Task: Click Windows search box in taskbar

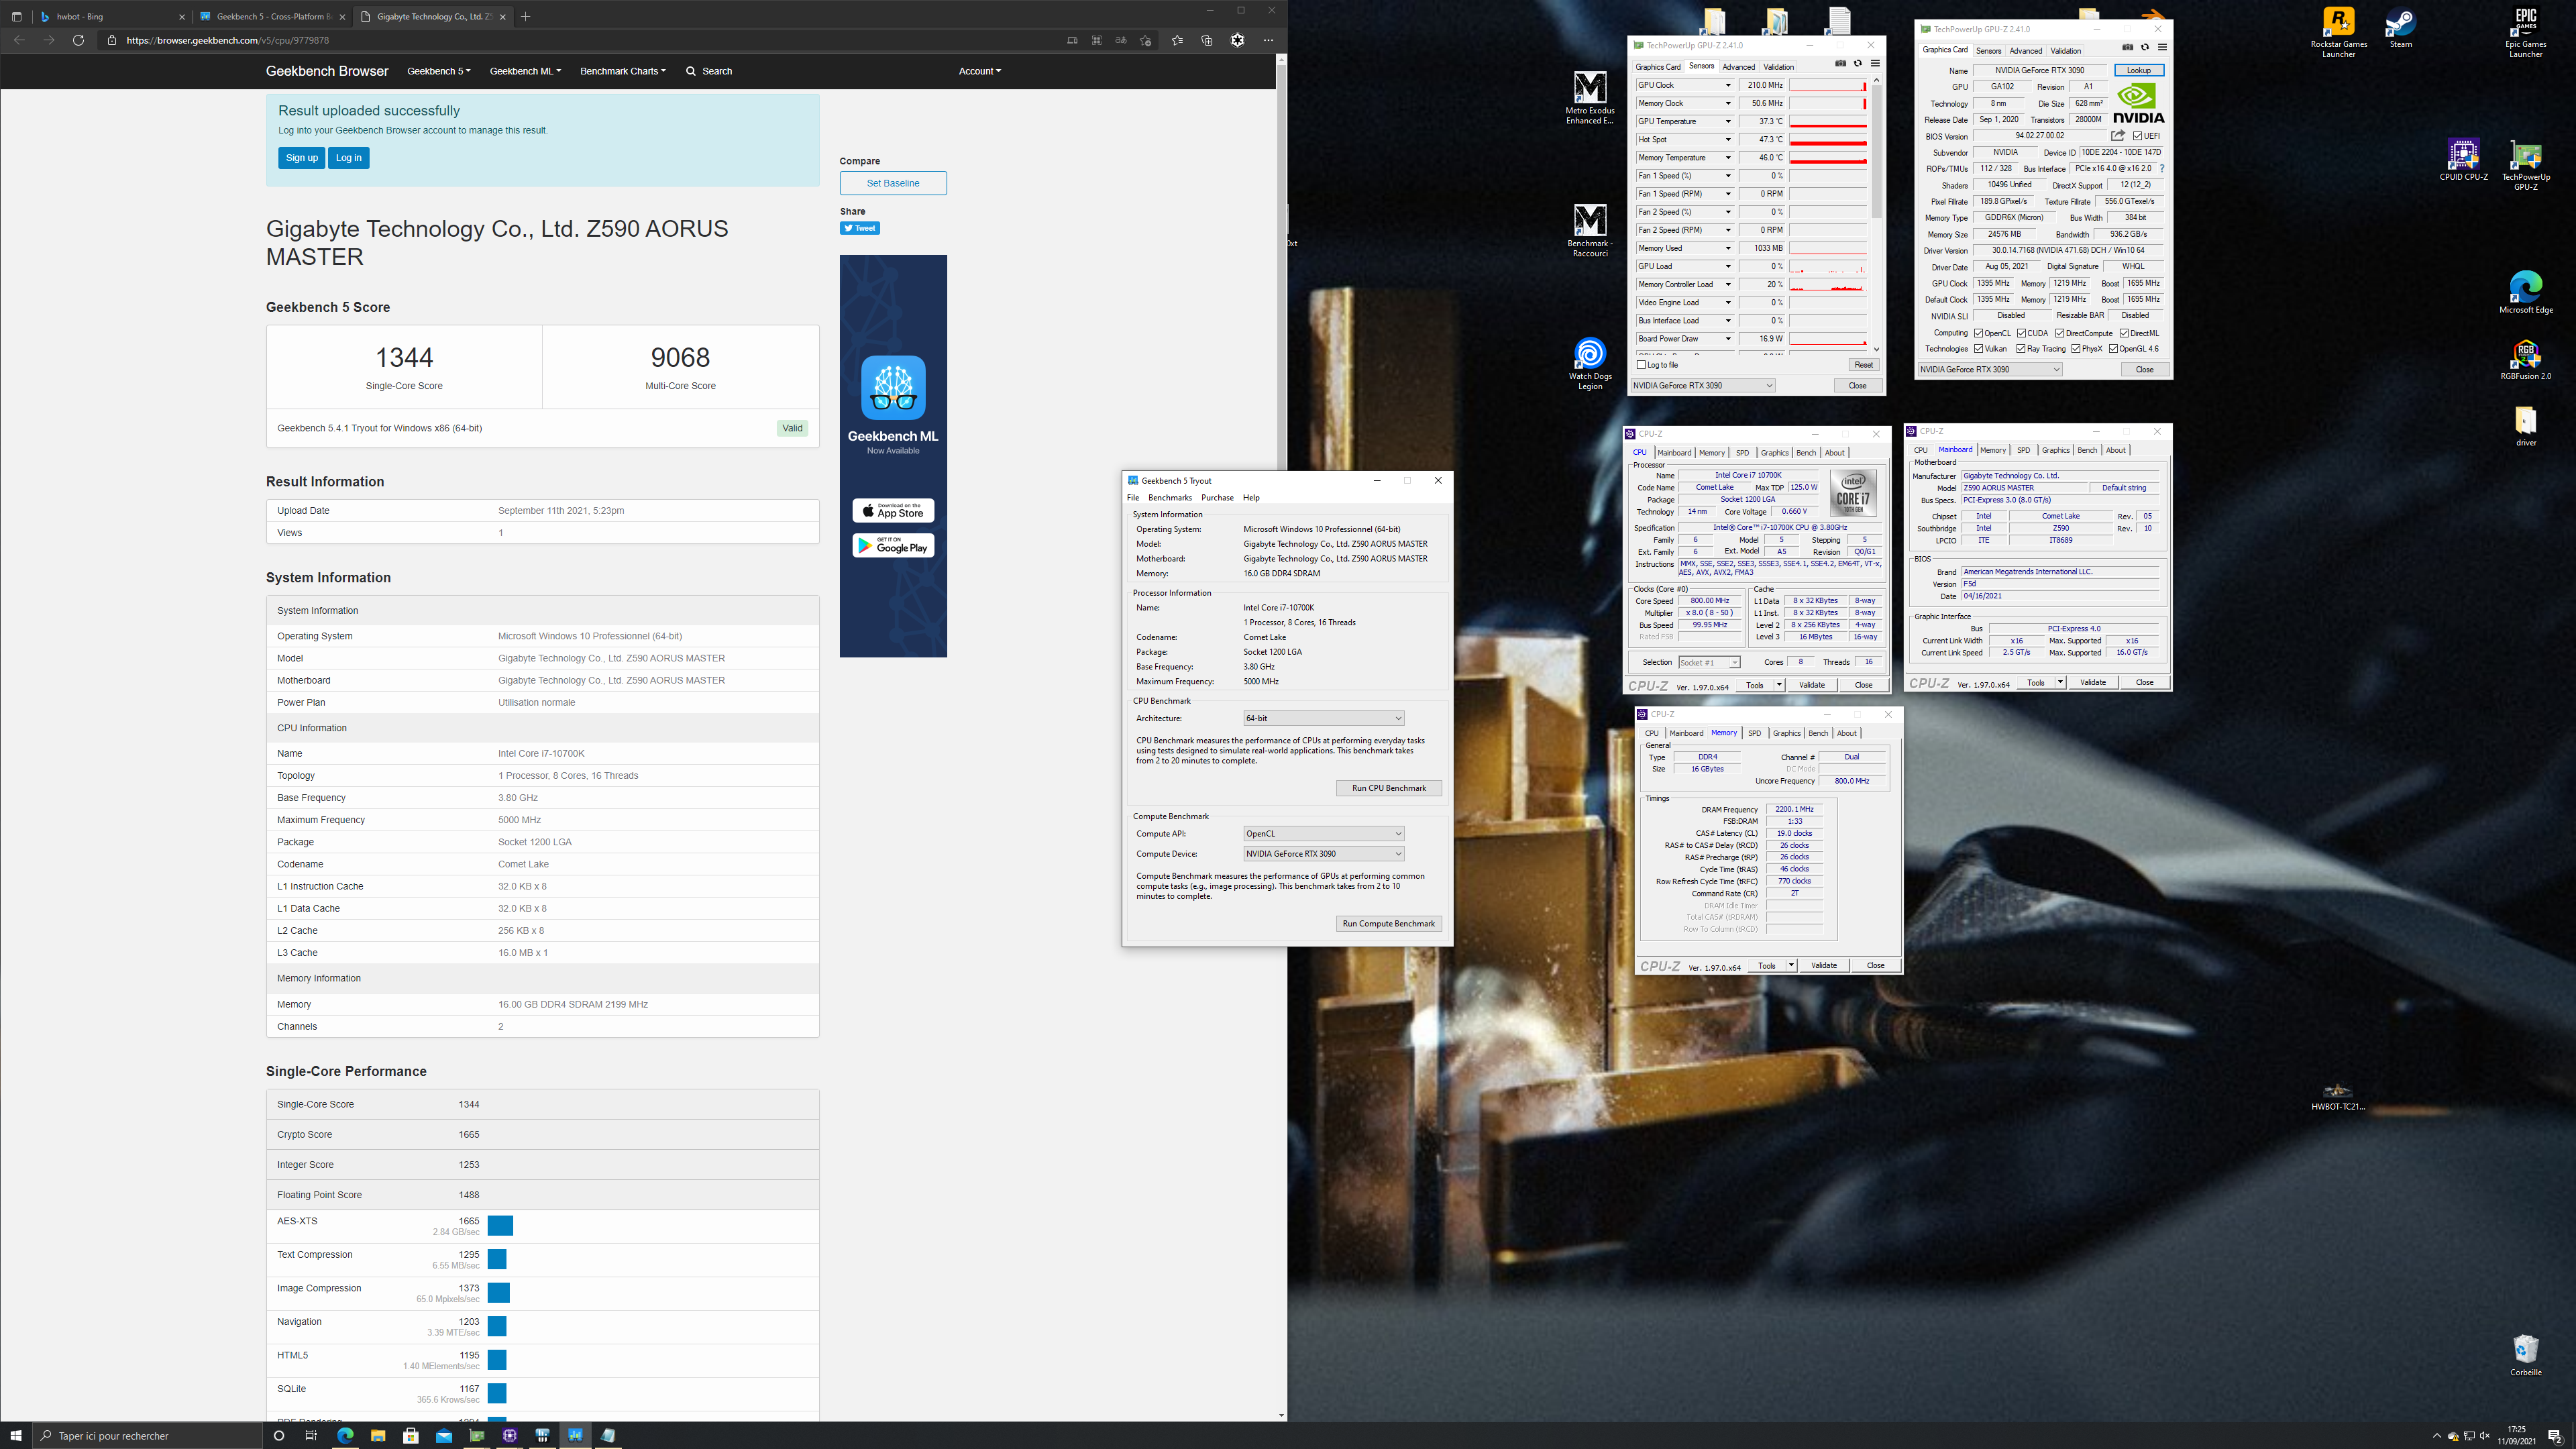Action: click(148, 1435)
